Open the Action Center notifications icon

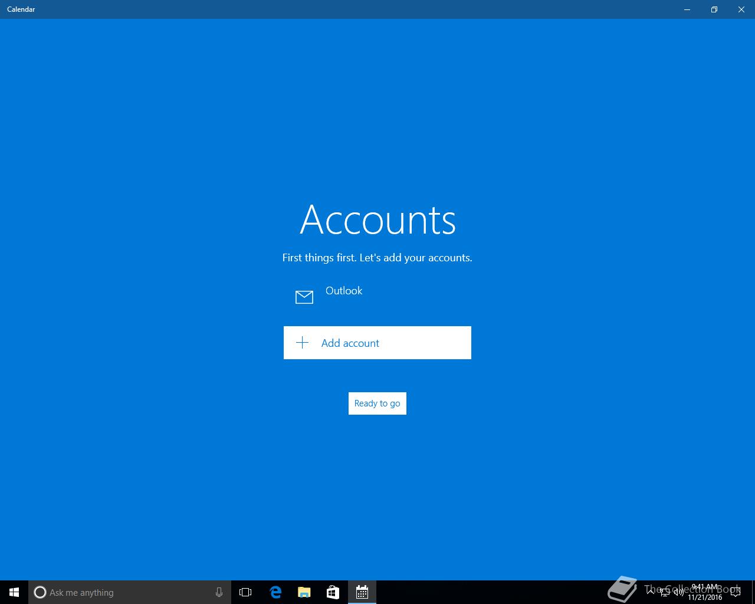coord(736,592)
